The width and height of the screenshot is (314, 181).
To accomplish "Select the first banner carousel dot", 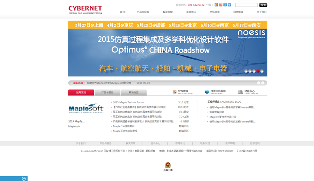I will click(x=246, y=71).
